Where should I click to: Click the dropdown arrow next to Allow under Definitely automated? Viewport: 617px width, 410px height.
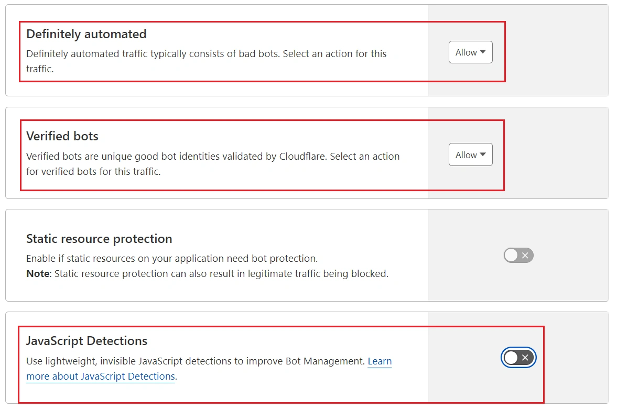[483, 52]
